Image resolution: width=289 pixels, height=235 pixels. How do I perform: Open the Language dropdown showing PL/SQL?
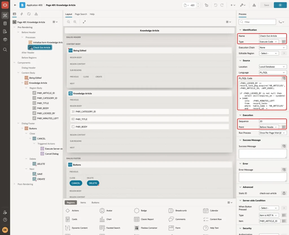coord(273,73)
